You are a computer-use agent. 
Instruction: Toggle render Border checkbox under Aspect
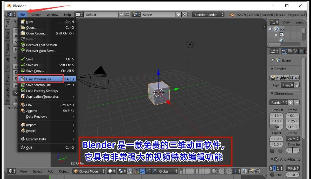pyautogui.click(x=272, y=151)
